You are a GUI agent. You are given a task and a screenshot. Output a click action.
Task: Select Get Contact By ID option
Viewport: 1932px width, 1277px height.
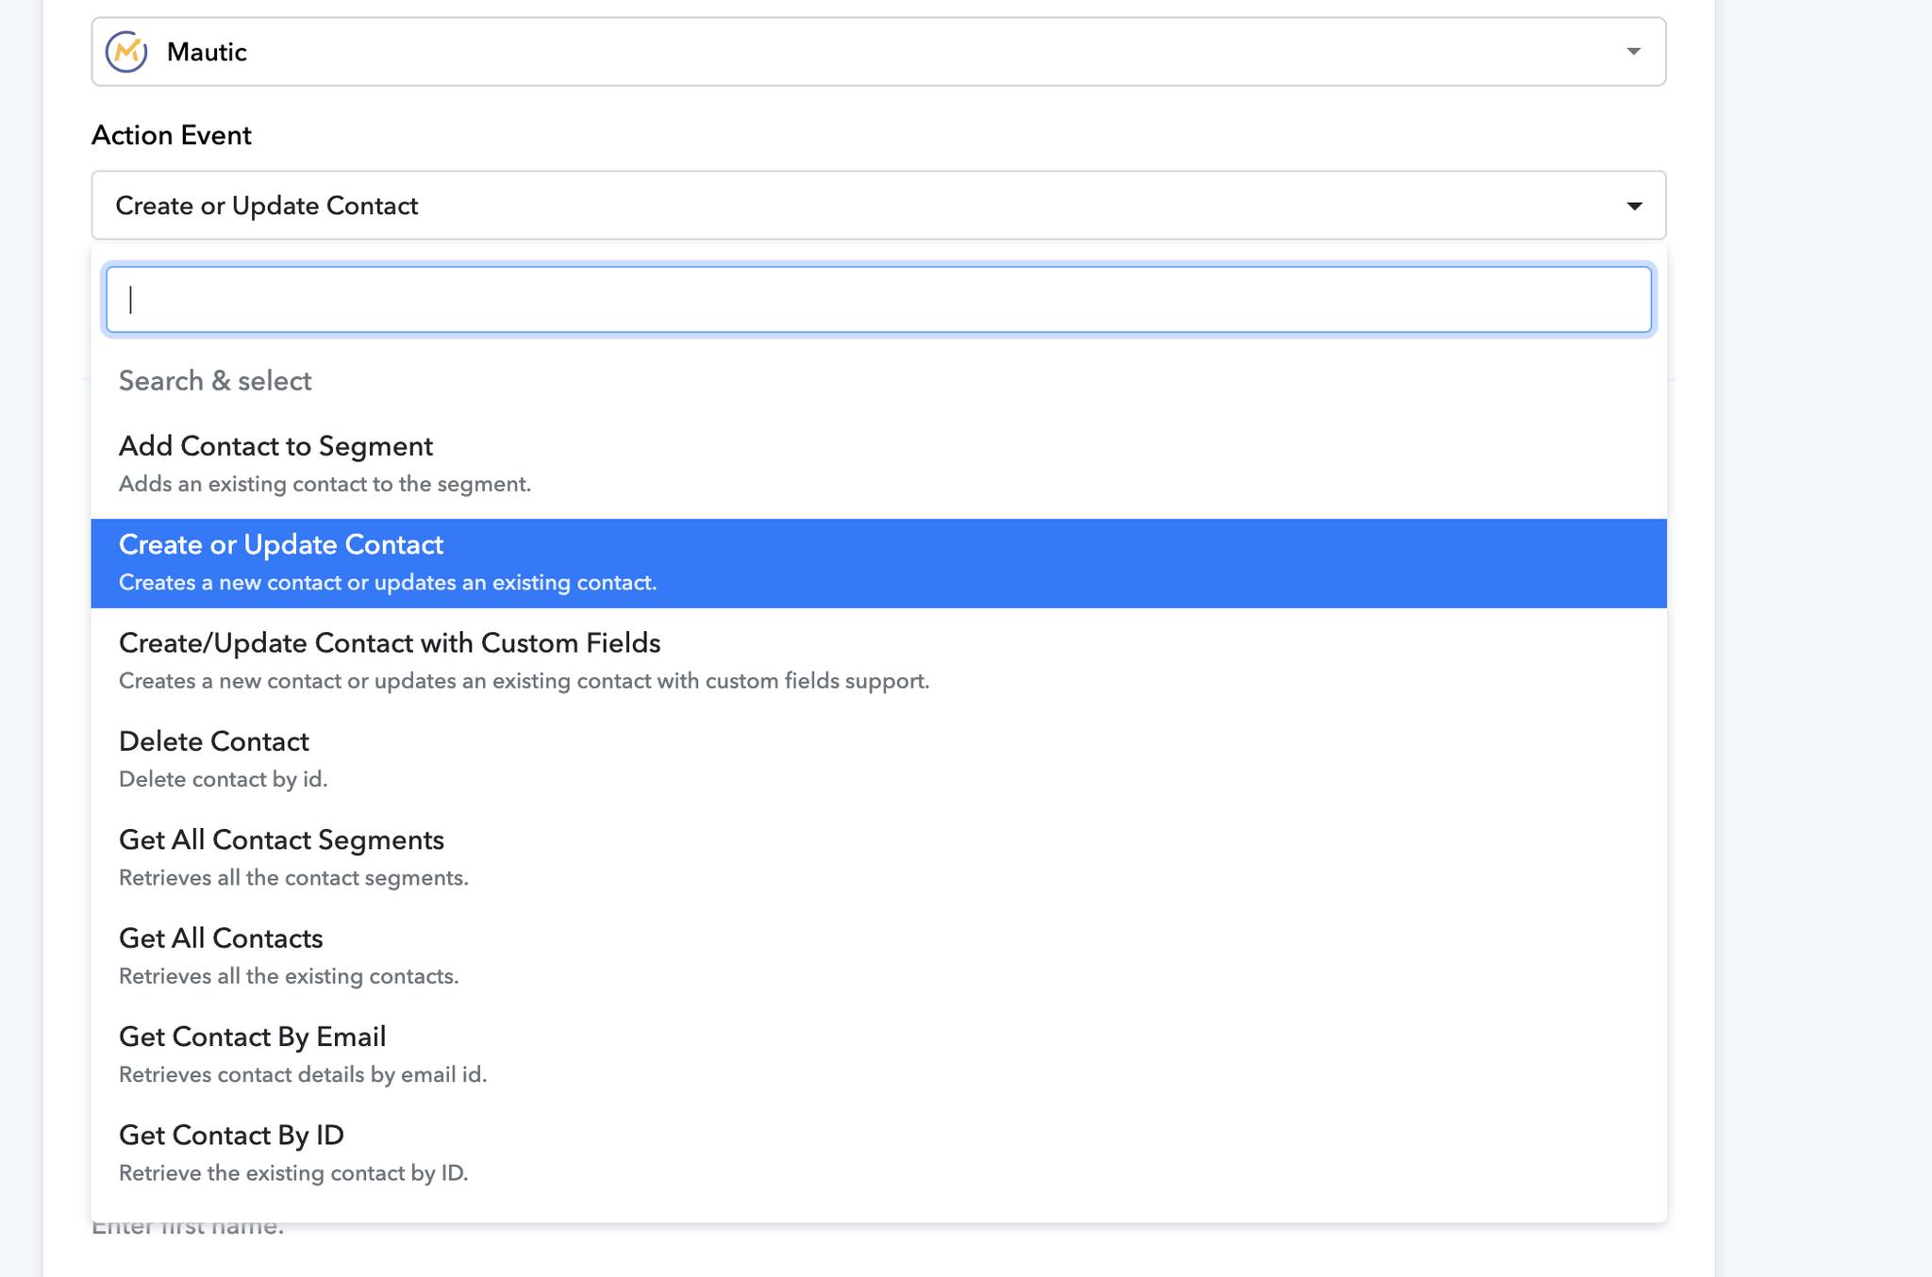coord(878,1153)
